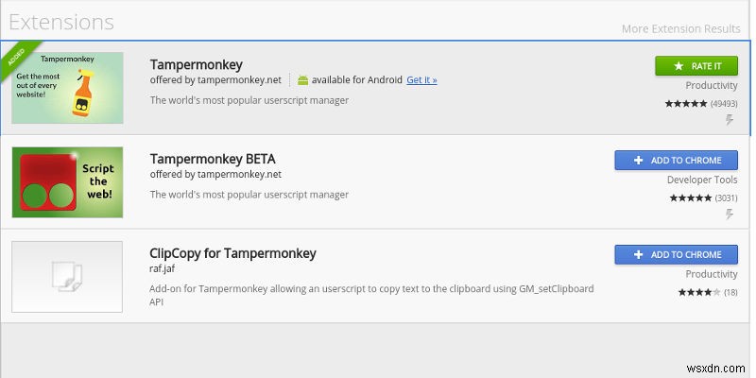Open More Extension Results link
756x378 pixels.
[x=680, y=28]
